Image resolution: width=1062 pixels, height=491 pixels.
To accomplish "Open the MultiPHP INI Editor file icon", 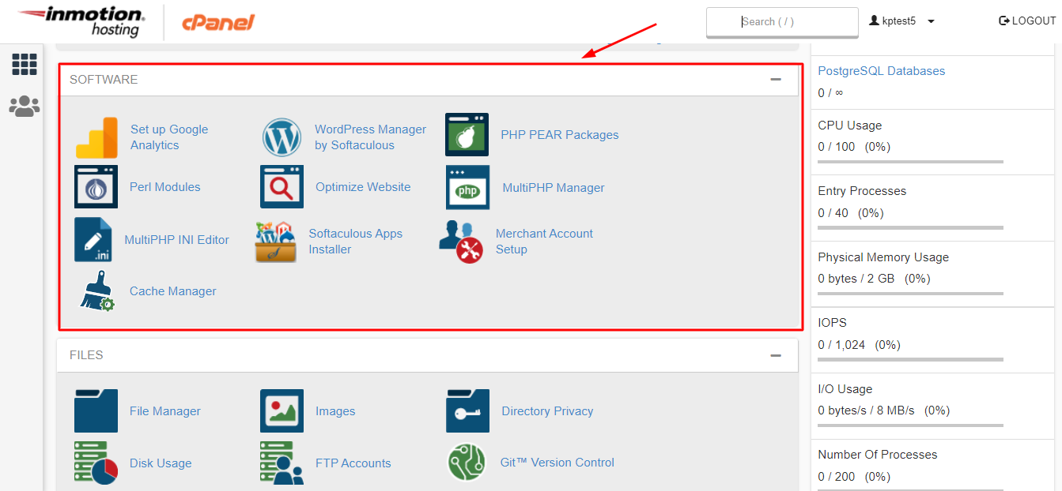I will [x=93, y=240].
